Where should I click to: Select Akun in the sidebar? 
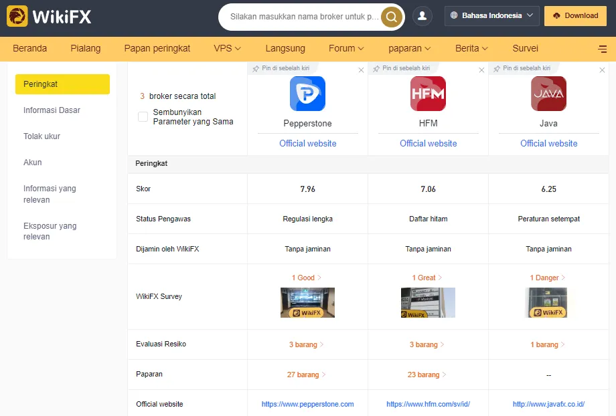click(x=33, y=162)
